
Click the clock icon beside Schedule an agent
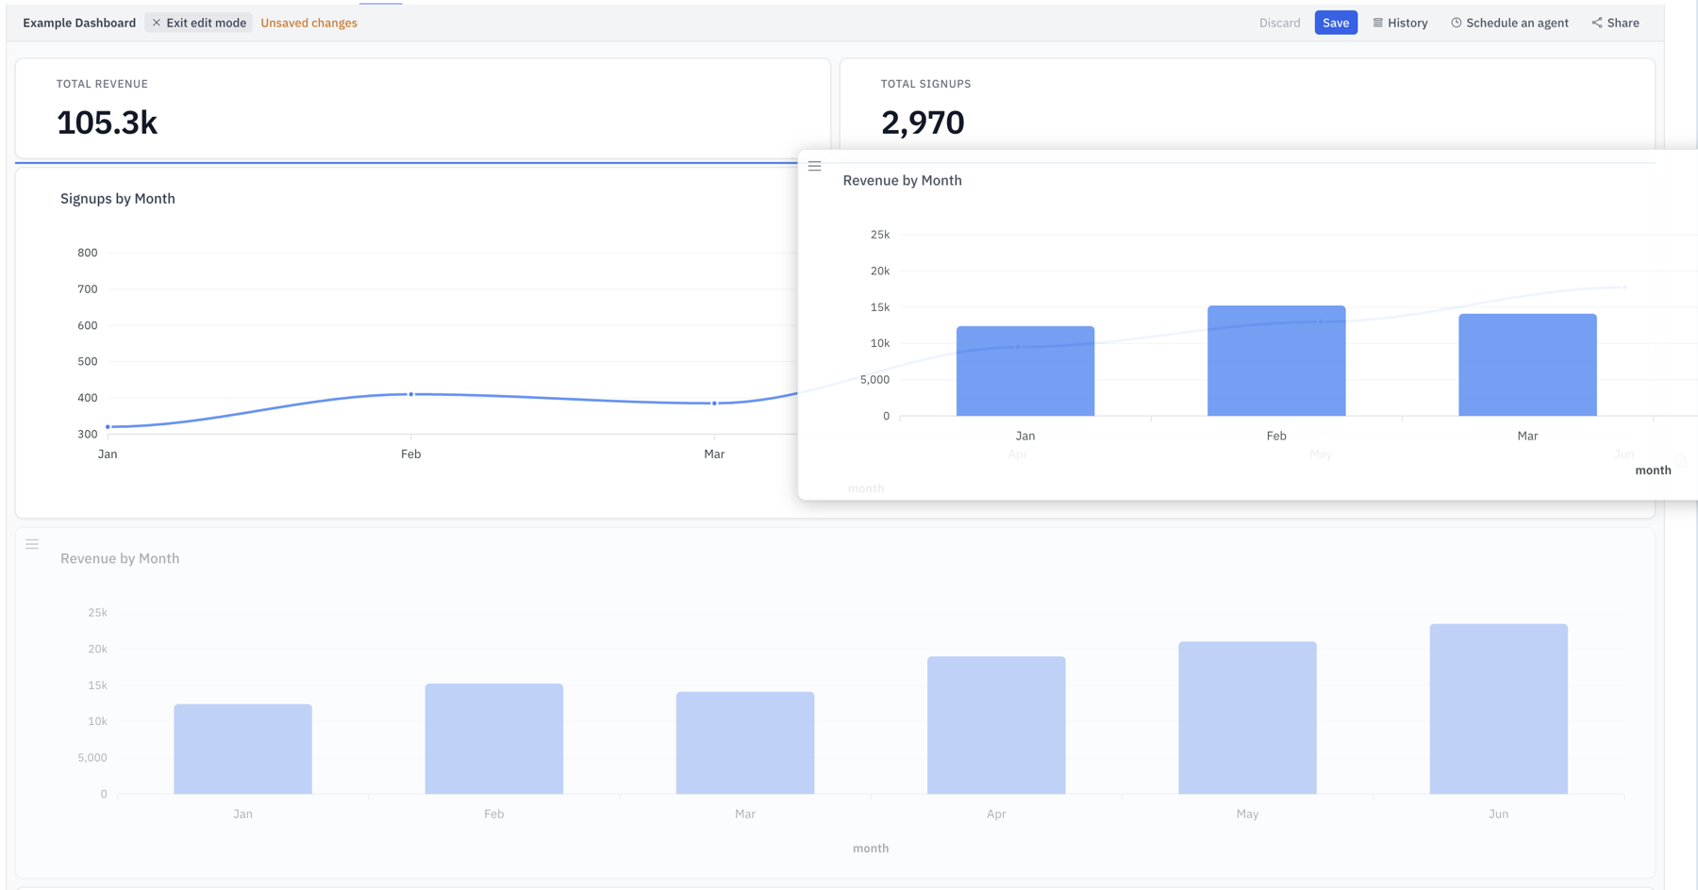pos(1456,23)
